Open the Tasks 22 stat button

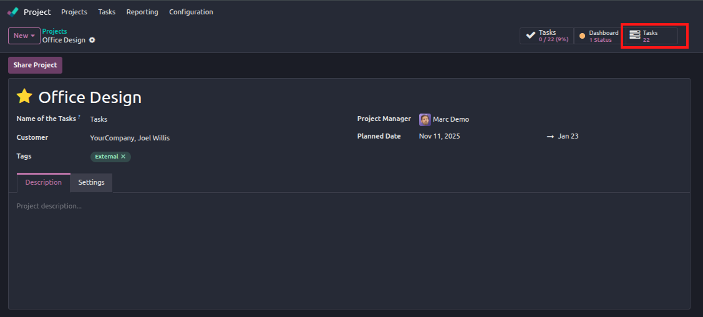(x=651, y=36)
